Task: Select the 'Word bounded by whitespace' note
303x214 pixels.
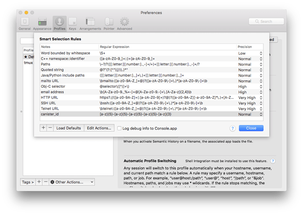Action: click(65, 53)
